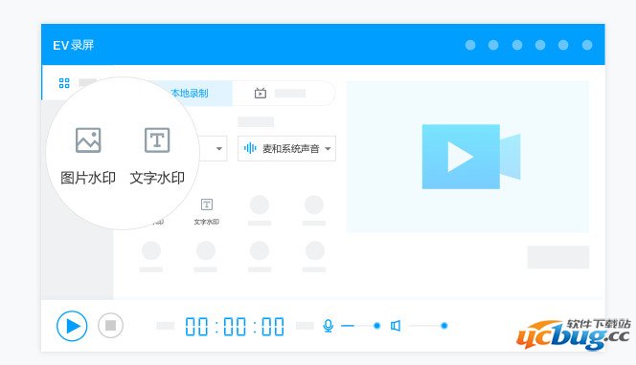Click the video camera preview area

pos(467,157)
